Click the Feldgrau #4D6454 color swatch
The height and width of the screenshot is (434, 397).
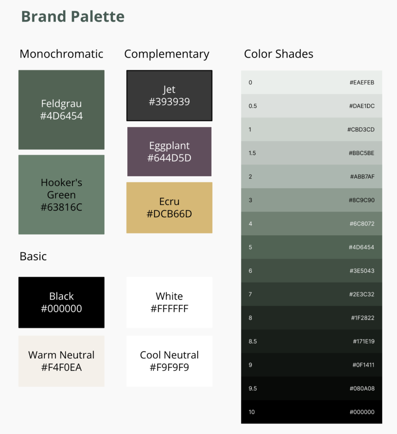(x=61, y=110)
